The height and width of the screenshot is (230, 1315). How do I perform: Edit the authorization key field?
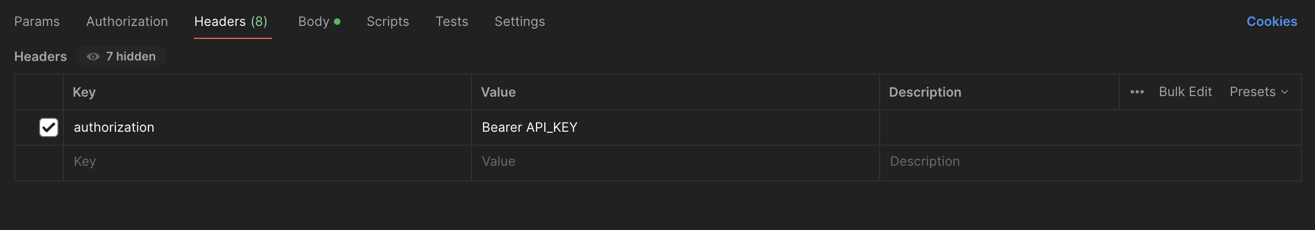(267, 127)
